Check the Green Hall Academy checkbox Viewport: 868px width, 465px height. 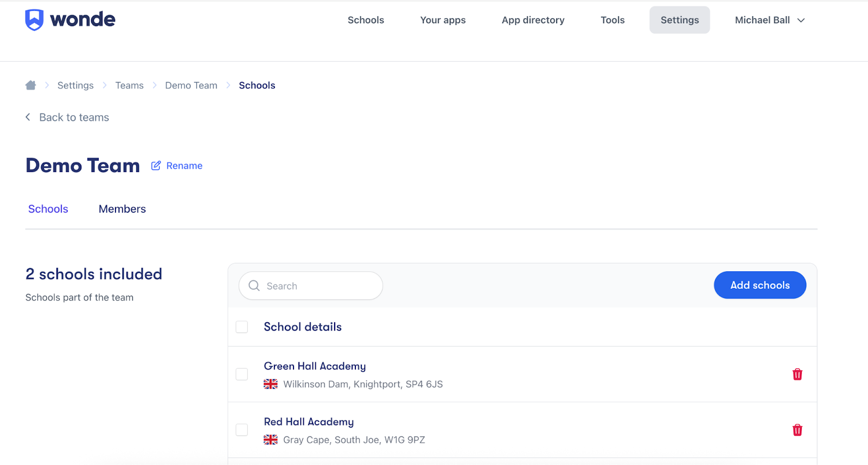point(242,374)
